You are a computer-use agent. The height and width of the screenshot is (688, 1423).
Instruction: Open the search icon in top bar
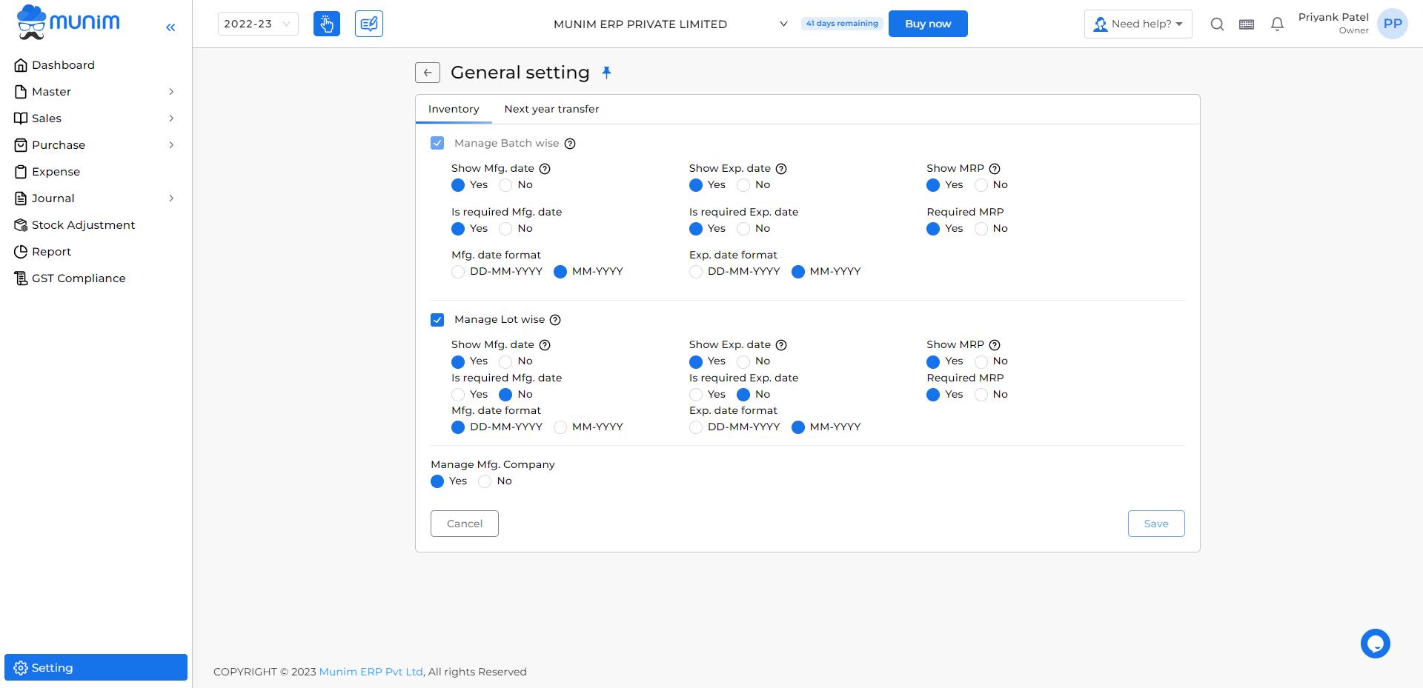point(1217,24)
